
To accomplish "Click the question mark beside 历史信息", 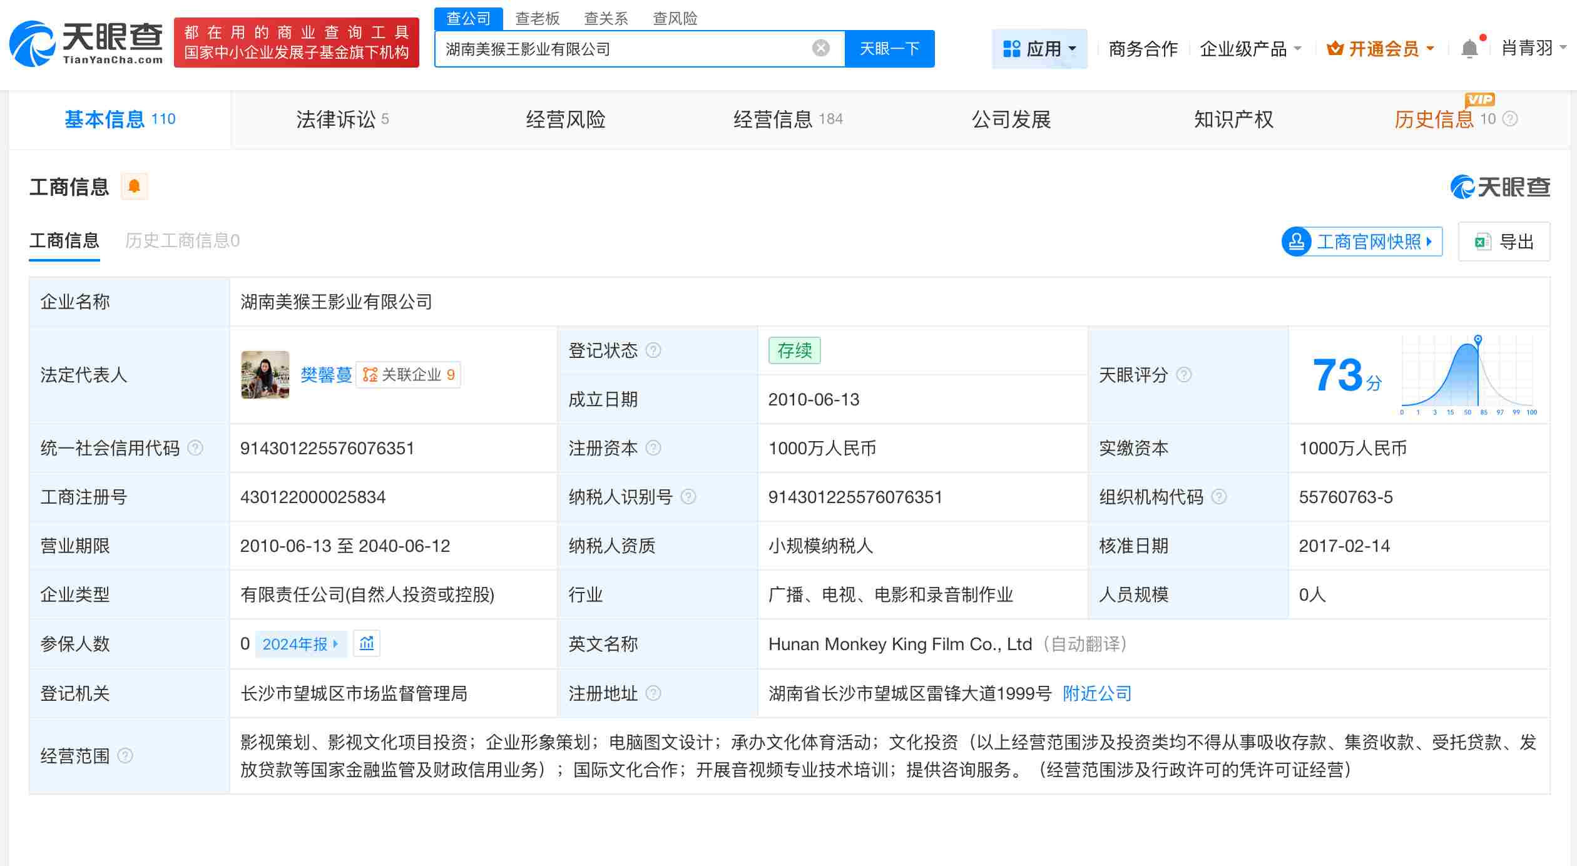I will click(x=1508, y=119).
